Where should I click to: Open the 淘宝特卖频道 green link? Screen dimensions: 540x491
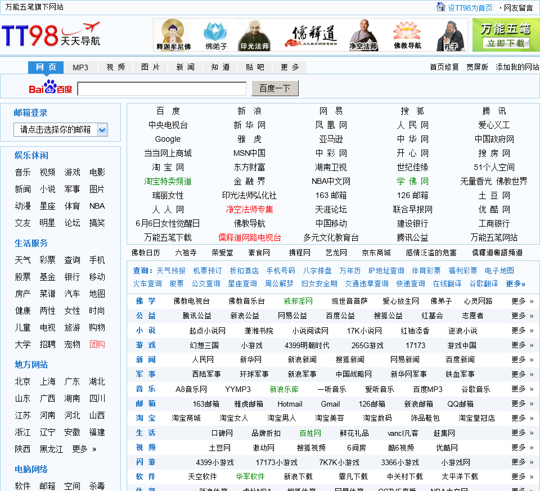168,181
